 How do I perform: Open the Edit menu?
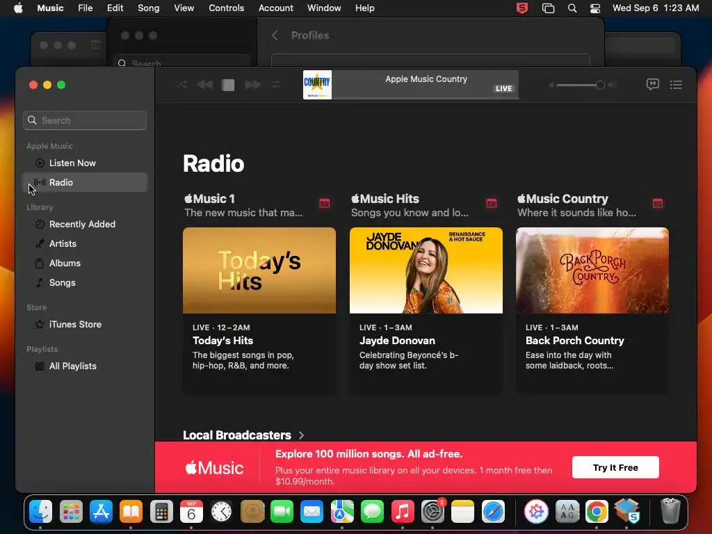point(115,8)
